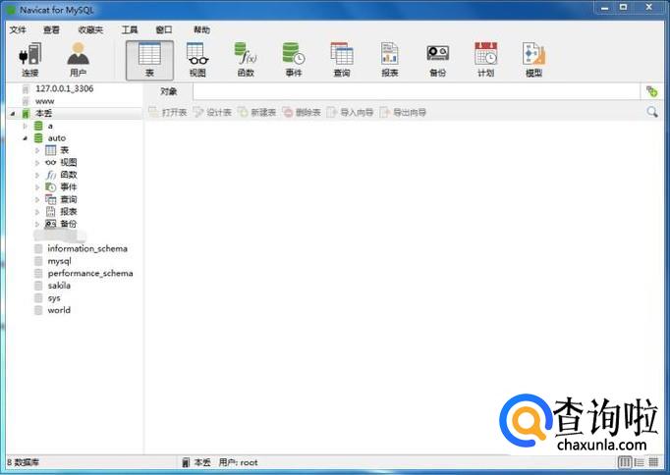Image resolution: width=670 pixels, height=475 pixels.
Task: Click the 设计表 button
Action: pos(212,112)
